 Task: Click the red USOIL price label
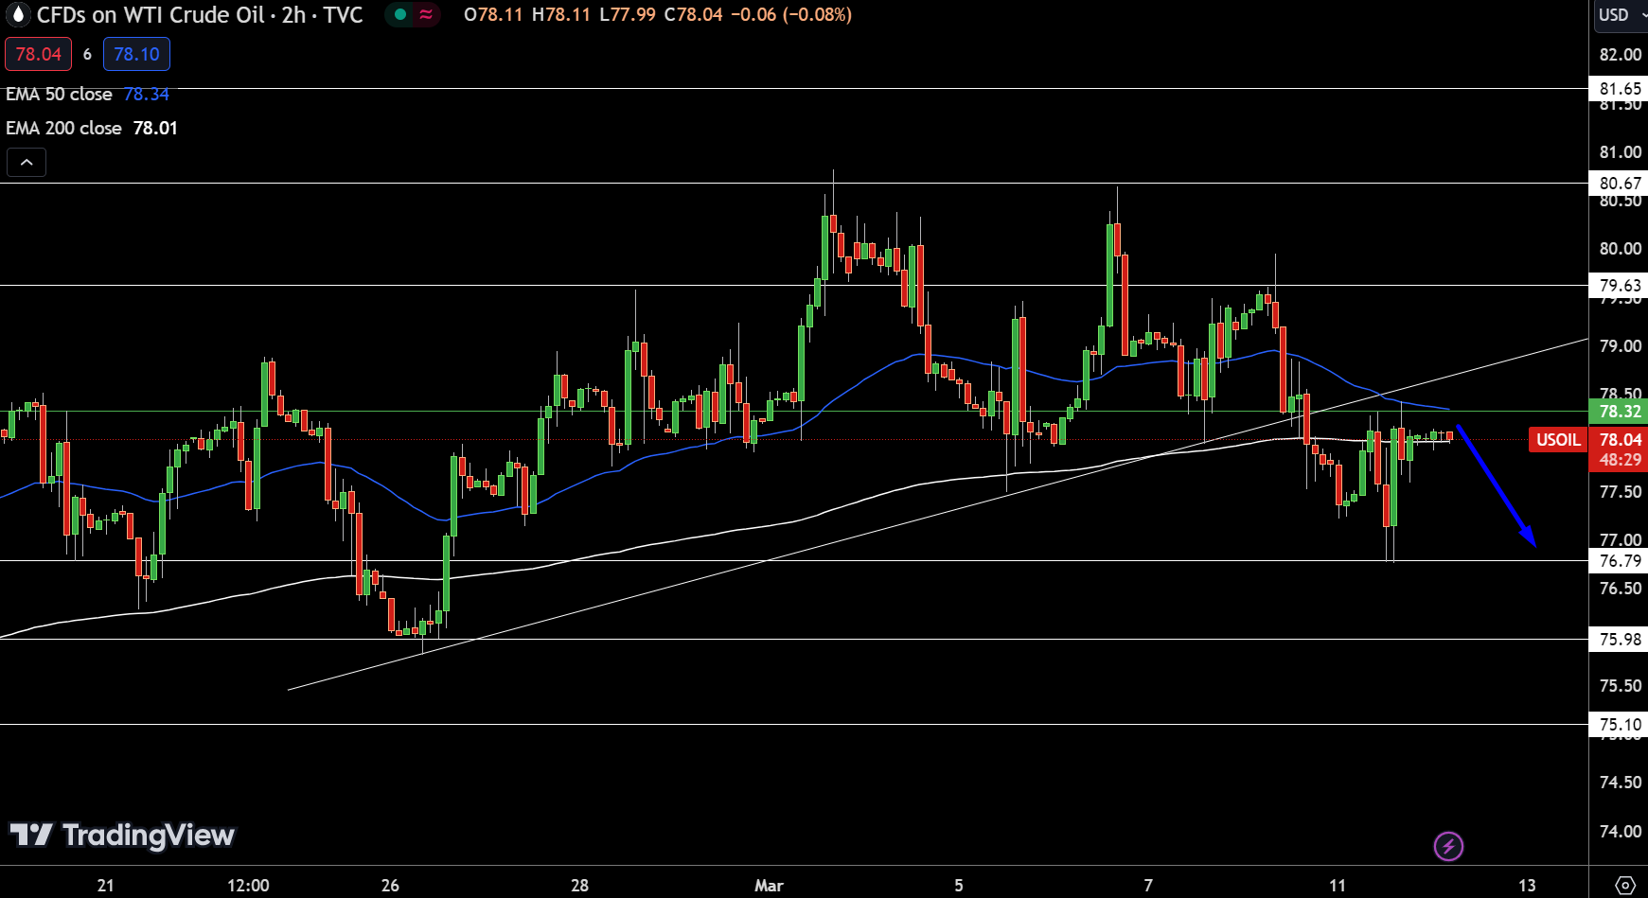coord(1557,439)
